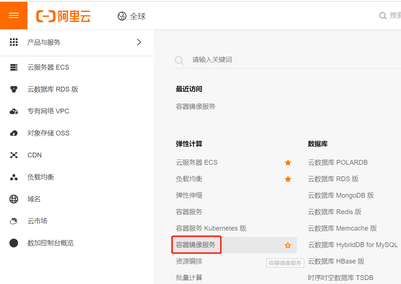The image size is (401, 284).
Task: Open 时序时空数据库 TSDB link
Action: click(341, 278)
